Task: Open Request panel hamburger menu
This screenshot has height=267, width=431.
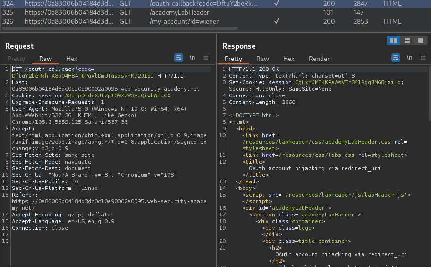Action: point(206,58)
